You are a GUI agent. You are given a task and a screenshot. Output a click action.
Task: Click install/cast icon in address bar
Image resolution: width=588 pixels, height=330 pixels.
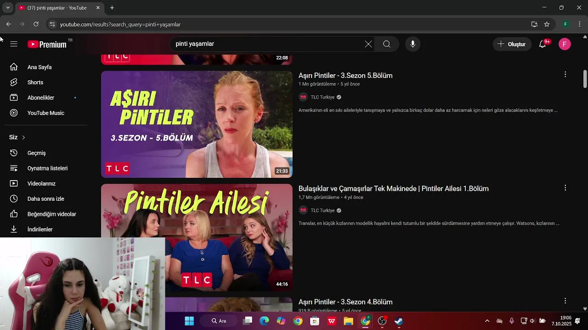(534, 24)
